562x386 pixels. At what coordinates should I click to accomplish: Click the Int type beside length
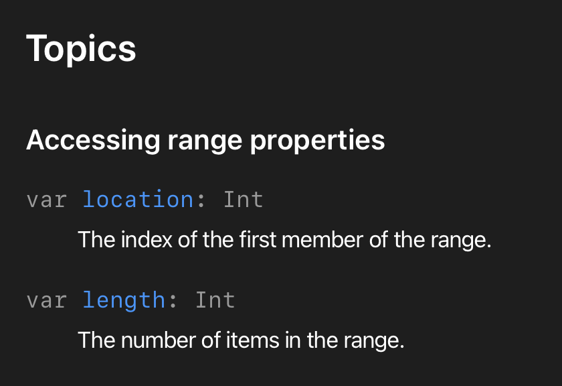[215, 300]
